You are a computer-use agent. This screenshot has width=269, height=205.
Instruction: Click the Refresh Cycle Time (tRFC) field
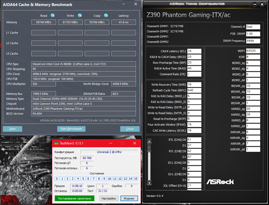(x=194, y=90)
